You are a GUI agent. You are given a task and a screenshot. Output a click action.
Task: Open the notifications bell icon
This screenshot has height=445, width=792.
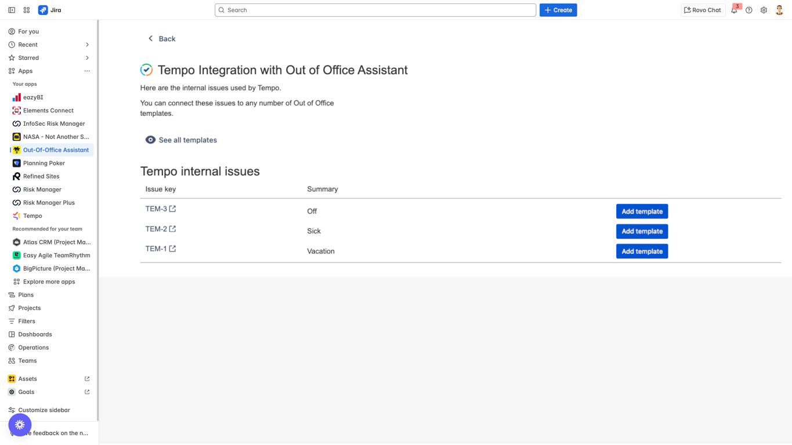click(734, 10)
